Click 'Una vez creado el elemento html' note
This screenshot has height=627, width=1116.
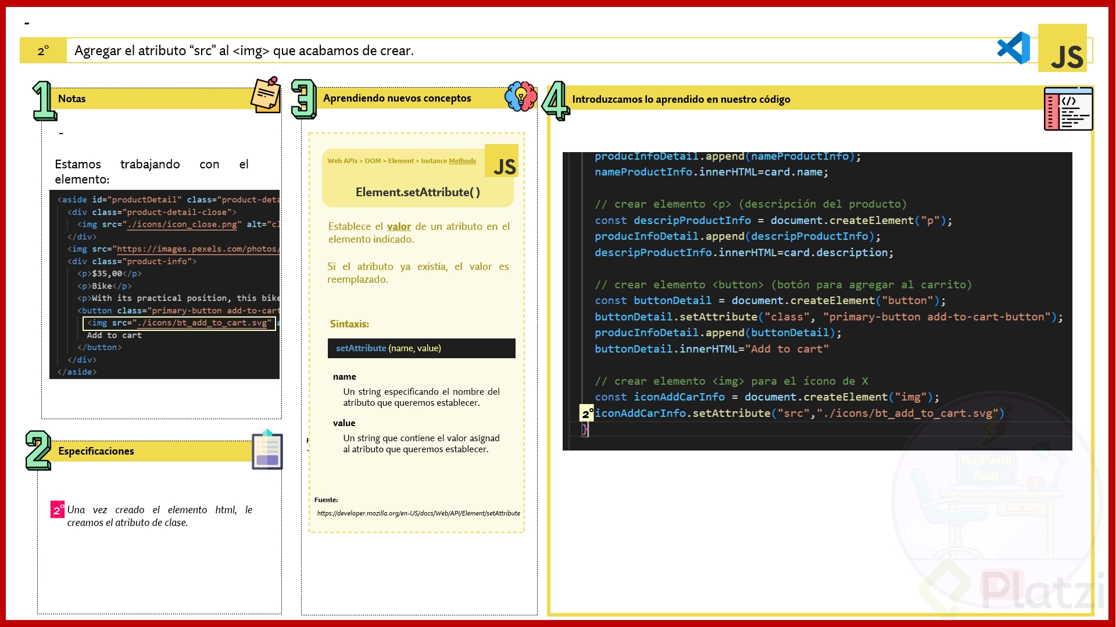(x=160, y=516)
